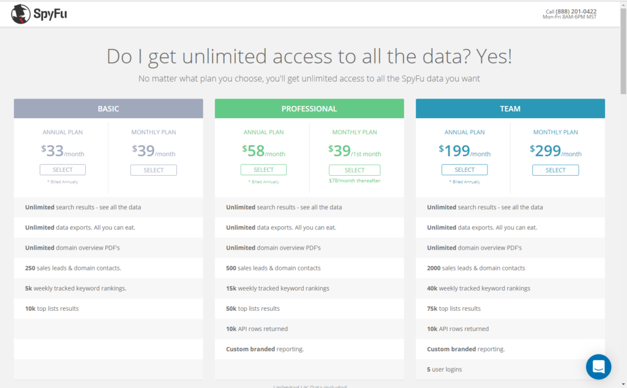Click the BASIC plan header
Viewport: 627px width, 388px height.
pos(108,109)
